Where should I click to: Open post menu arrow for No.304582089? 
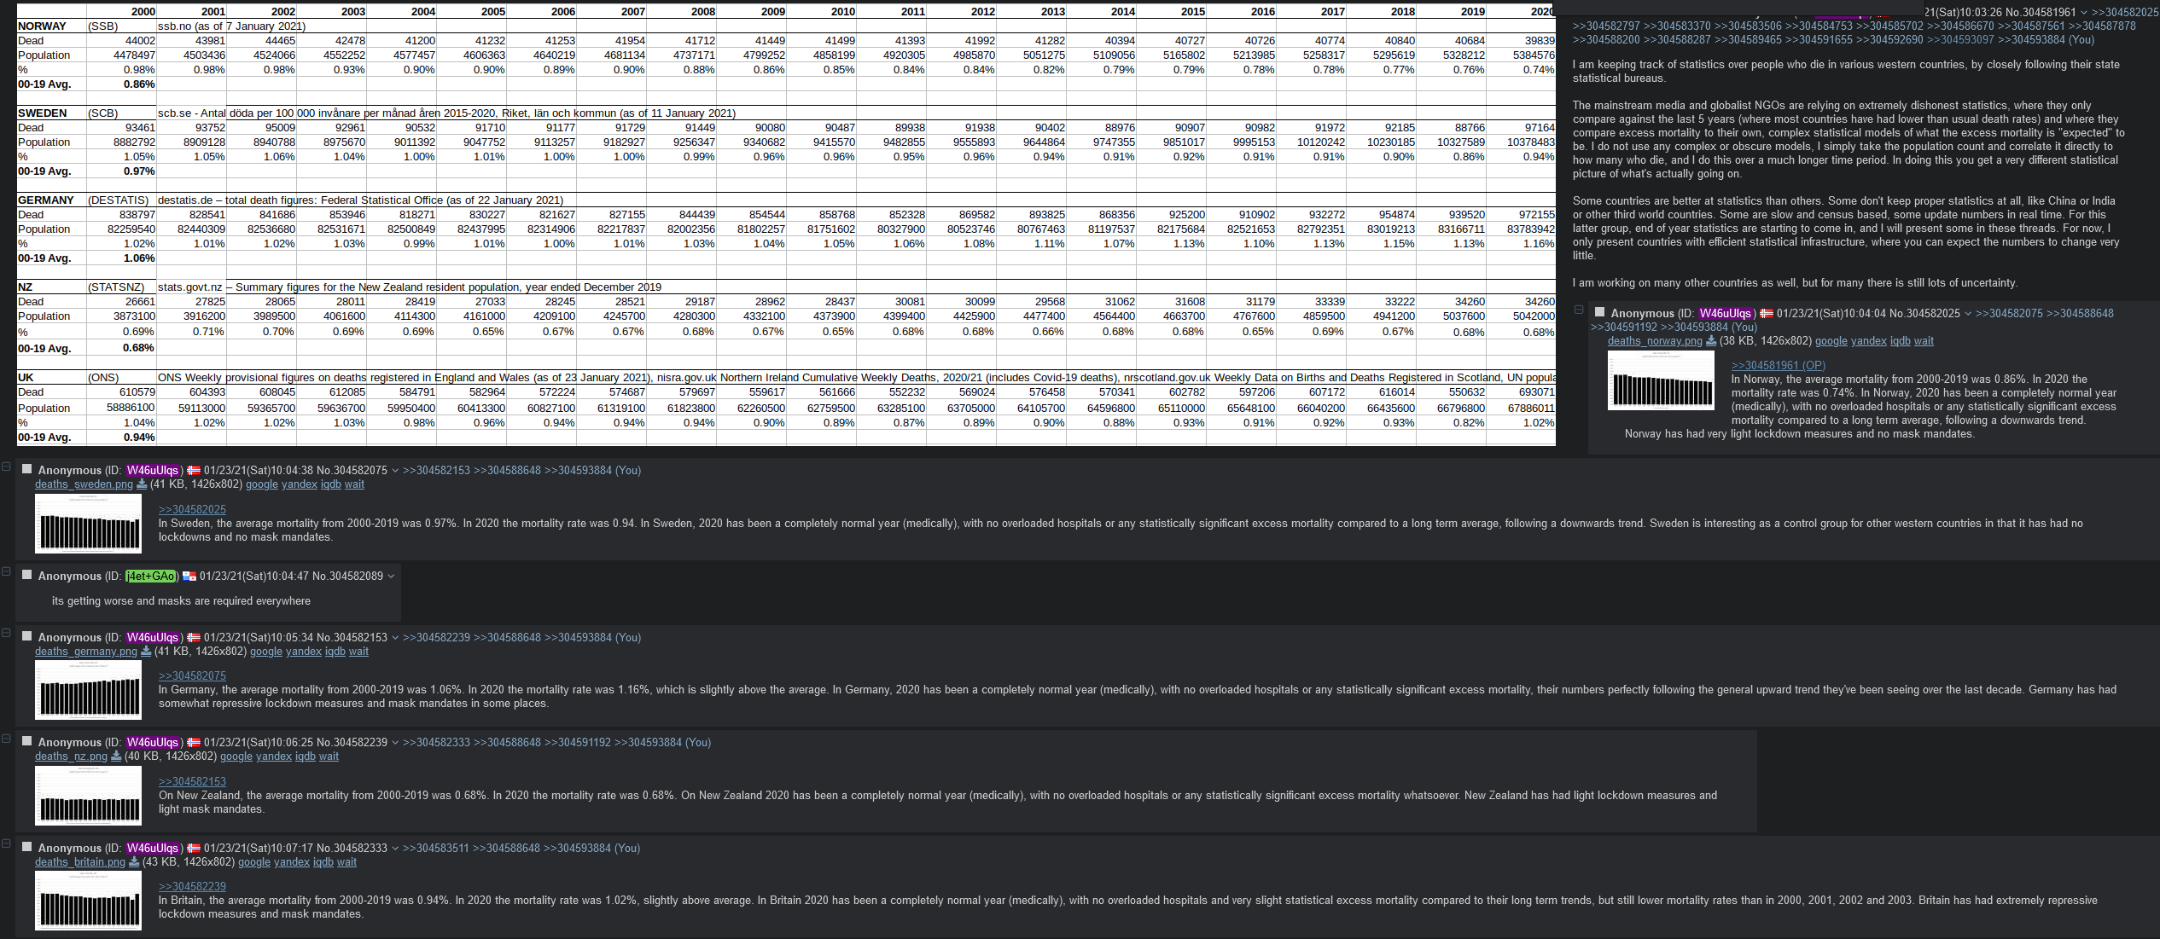391,577
